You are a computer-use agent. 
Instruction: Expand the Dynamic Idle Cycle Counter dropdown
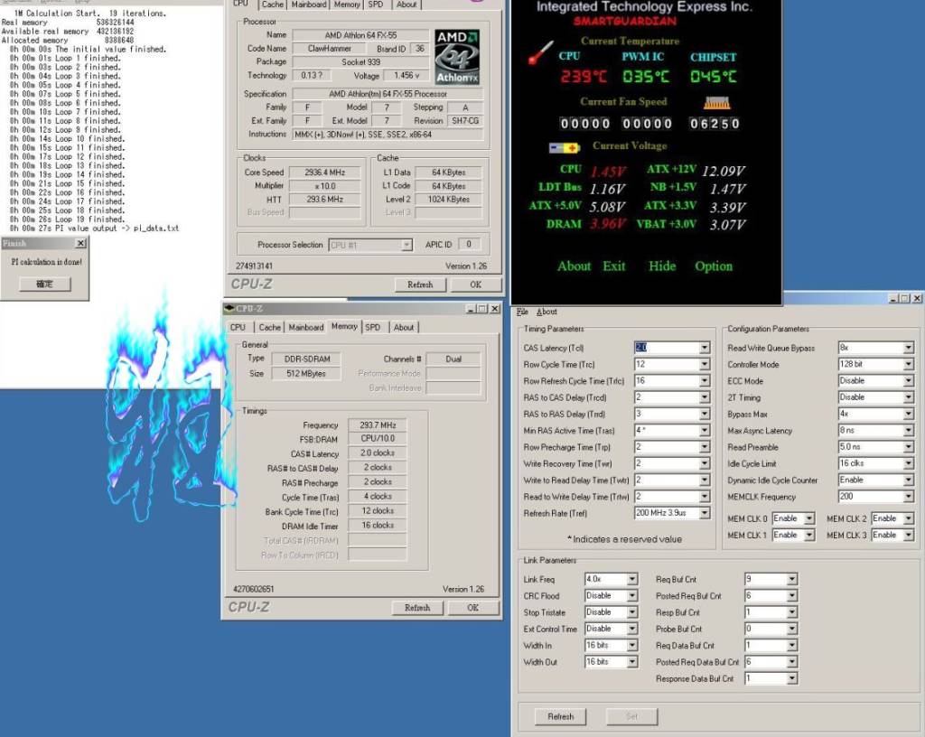pyautogui.click(x=909, y=480)
